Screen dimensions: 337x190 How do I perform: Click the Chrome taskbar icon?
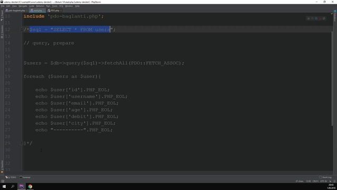[x=30, y=186]
